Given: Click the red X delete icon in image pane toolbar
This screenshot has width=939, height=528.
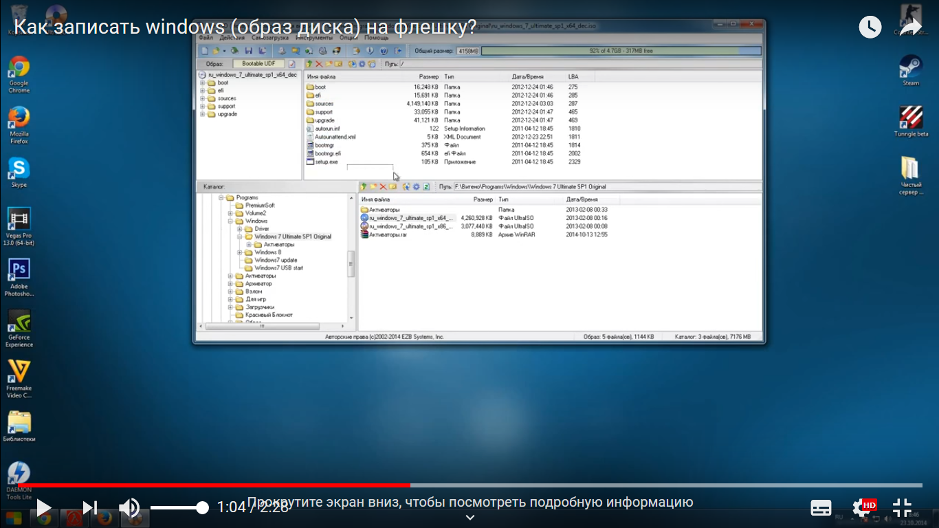Looking at the screenshot, I should (x=319, y=64).
